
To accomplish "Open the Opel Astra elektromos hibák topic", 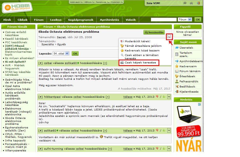I will click(18, 87).
